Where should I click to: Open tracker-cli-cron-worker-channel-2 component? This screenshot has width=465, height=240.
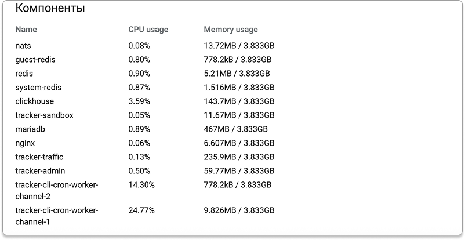pyautogui.click(x=57, y=190)
